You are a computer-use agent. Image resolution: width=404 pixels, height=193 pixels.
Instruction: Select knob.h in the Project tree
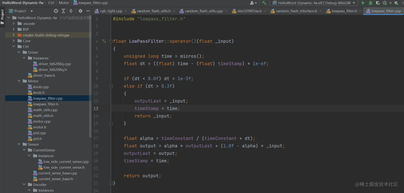tap(39, 93)
